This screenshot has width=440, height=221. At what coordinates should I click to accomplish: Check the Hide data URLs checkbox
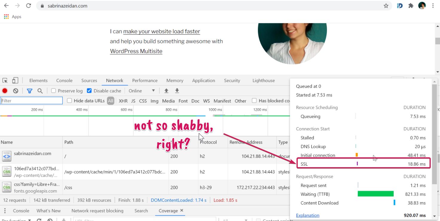69,101
